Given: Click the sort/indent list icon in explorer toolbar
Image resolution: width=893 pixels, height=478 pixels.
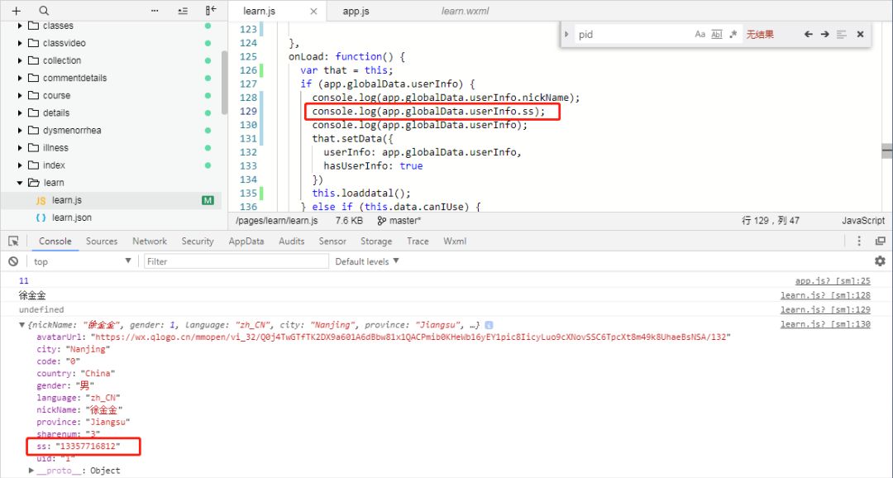Looking at the screenshot, I should 183,11.
